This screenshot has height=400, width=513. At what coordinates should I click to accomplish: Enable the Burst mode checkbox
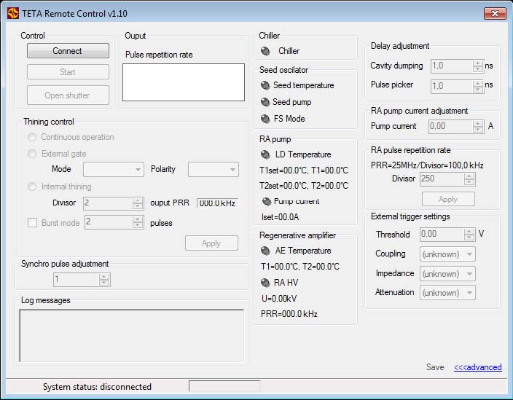point(32,223)
